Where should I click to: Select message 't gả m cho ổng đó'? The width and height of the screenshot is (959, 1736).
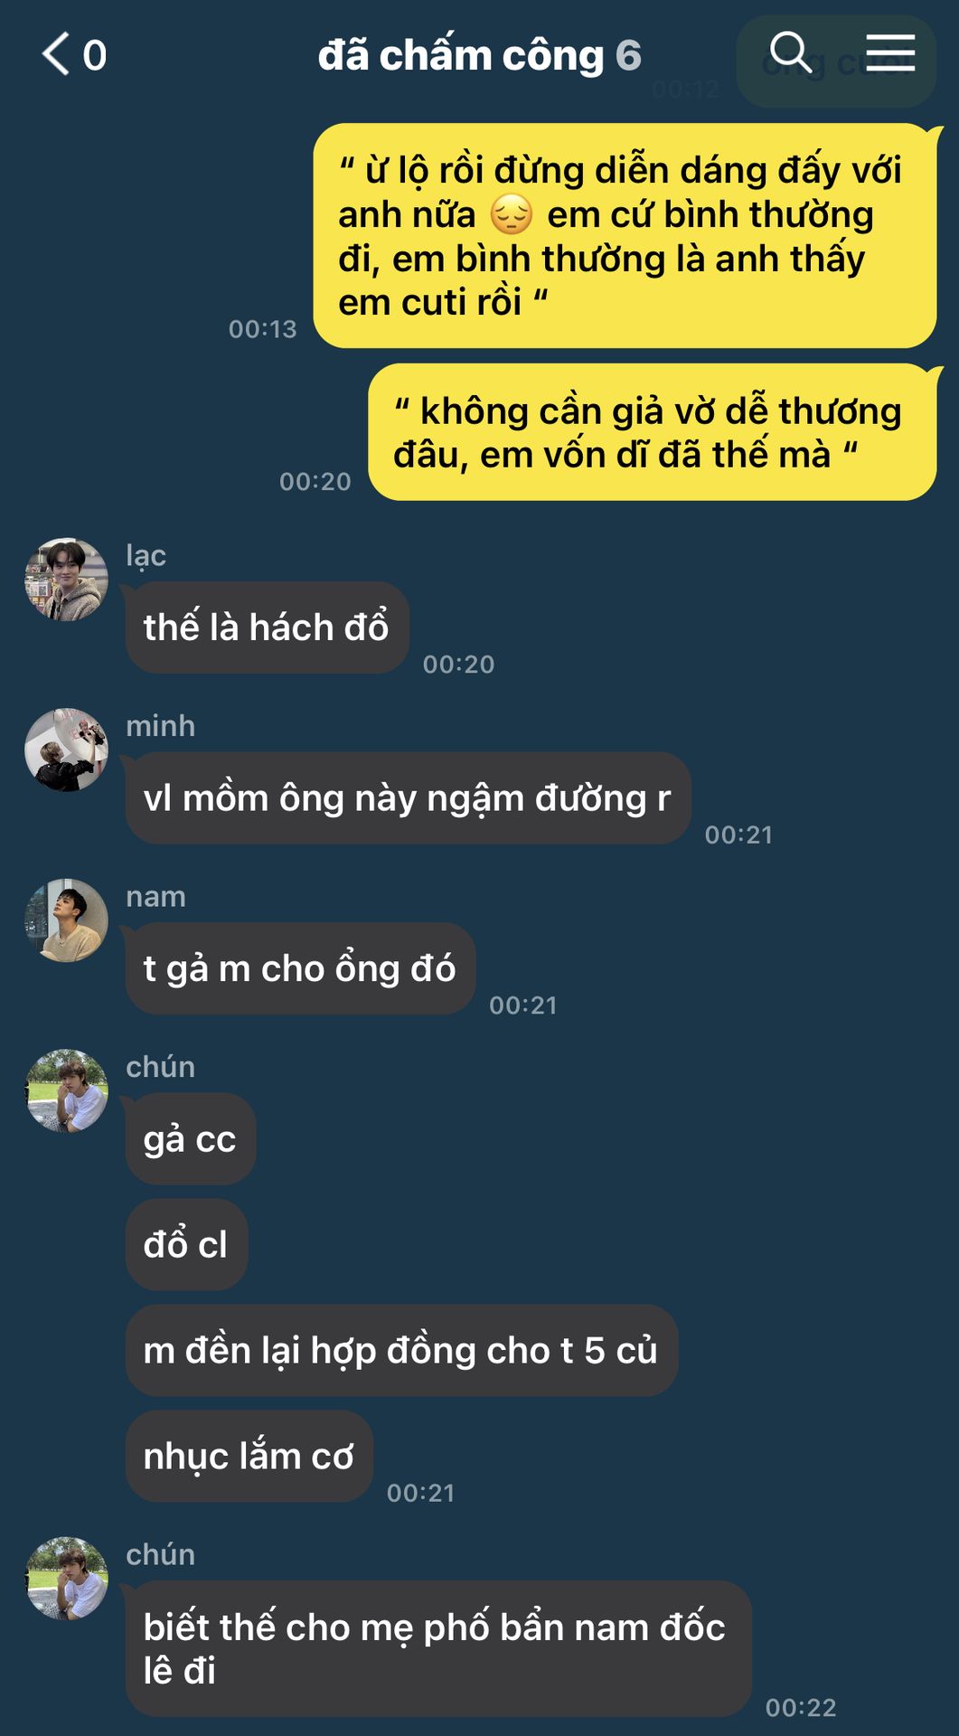pos(300,968)
